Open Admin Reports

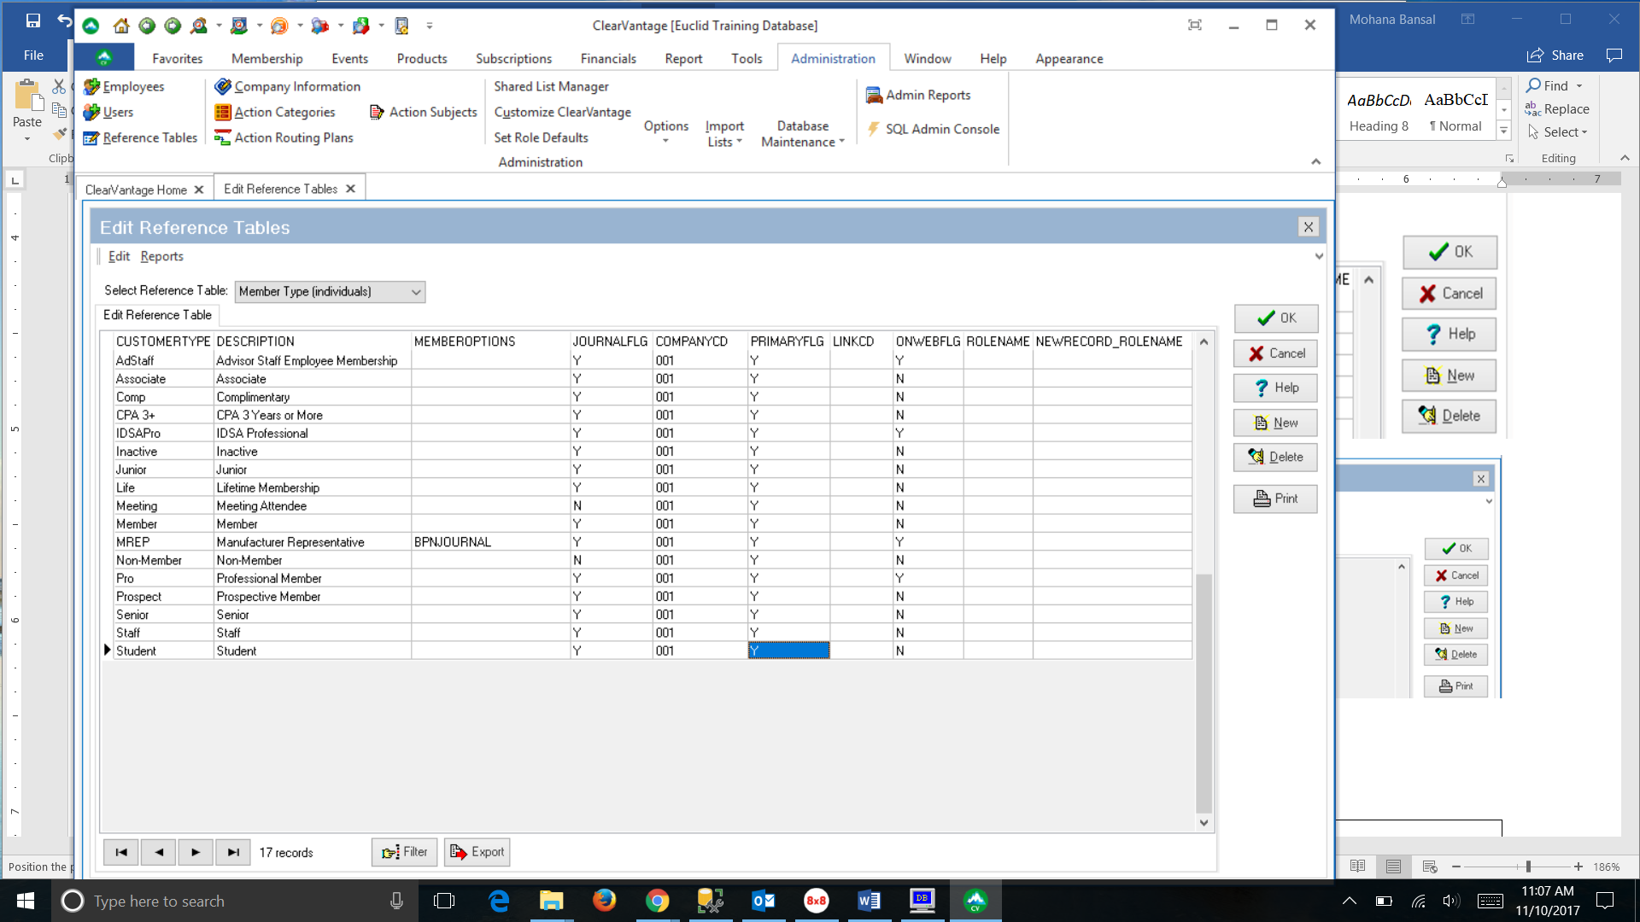click(x=918, y=95)
